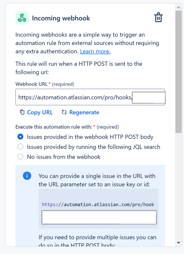Click the scrollbar up arrow
184x254 pixels.
tap(178, 7)
